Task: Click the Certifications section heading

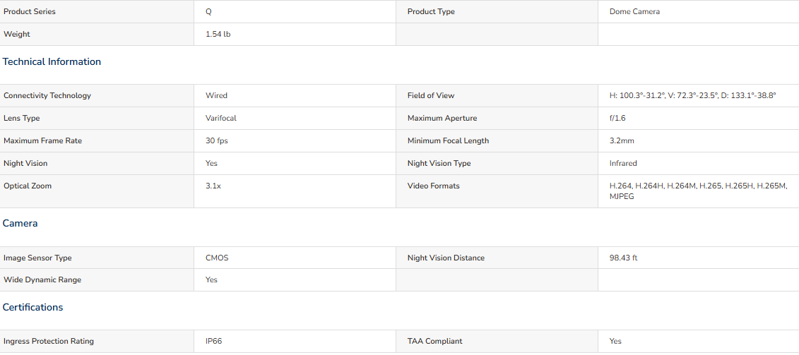Action: (x=33, y=307)
